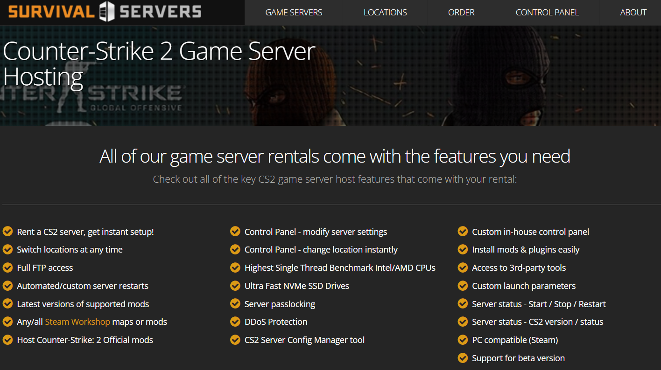Screen dimensions: 661x370
Task: Open the Locations menu item
Action: 385,13
